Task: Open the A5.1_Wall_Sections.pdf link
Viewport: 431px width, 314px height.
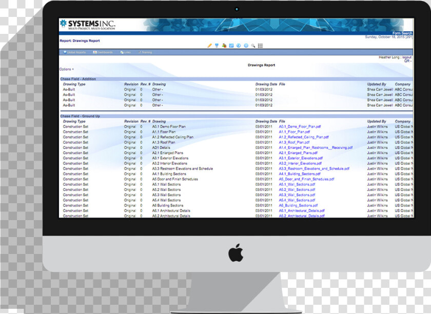Action: [x=297, y=185]
